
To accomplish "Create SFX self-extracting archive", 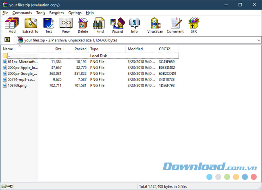I will coord(194,25).
